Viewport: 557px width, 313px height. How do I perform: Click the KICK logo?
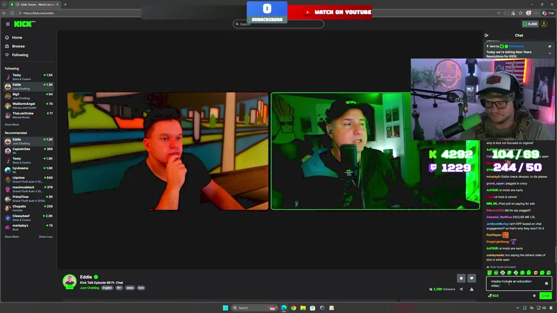click(23, 24)
